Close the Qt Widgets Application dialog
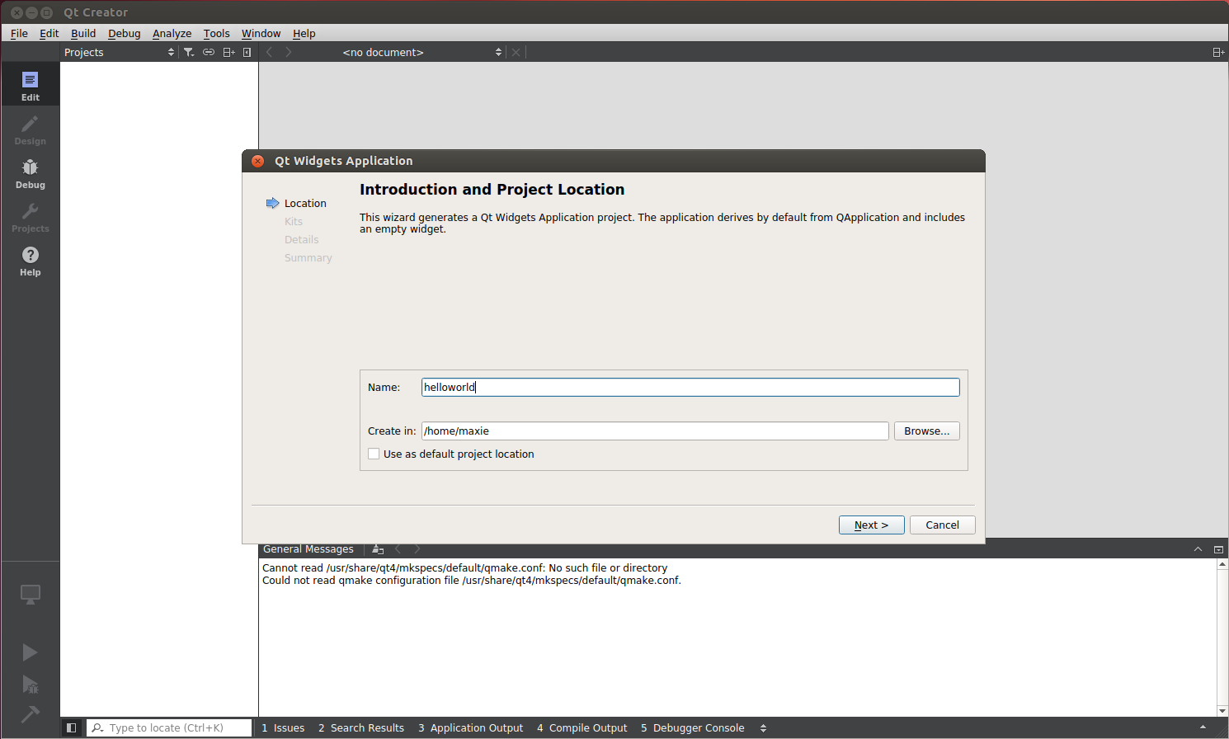 (258, 161)
